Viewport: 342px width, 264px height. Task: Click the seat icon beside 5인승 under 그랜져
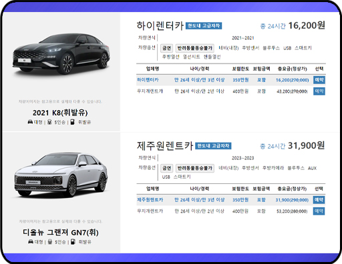(x=50, y=242)
